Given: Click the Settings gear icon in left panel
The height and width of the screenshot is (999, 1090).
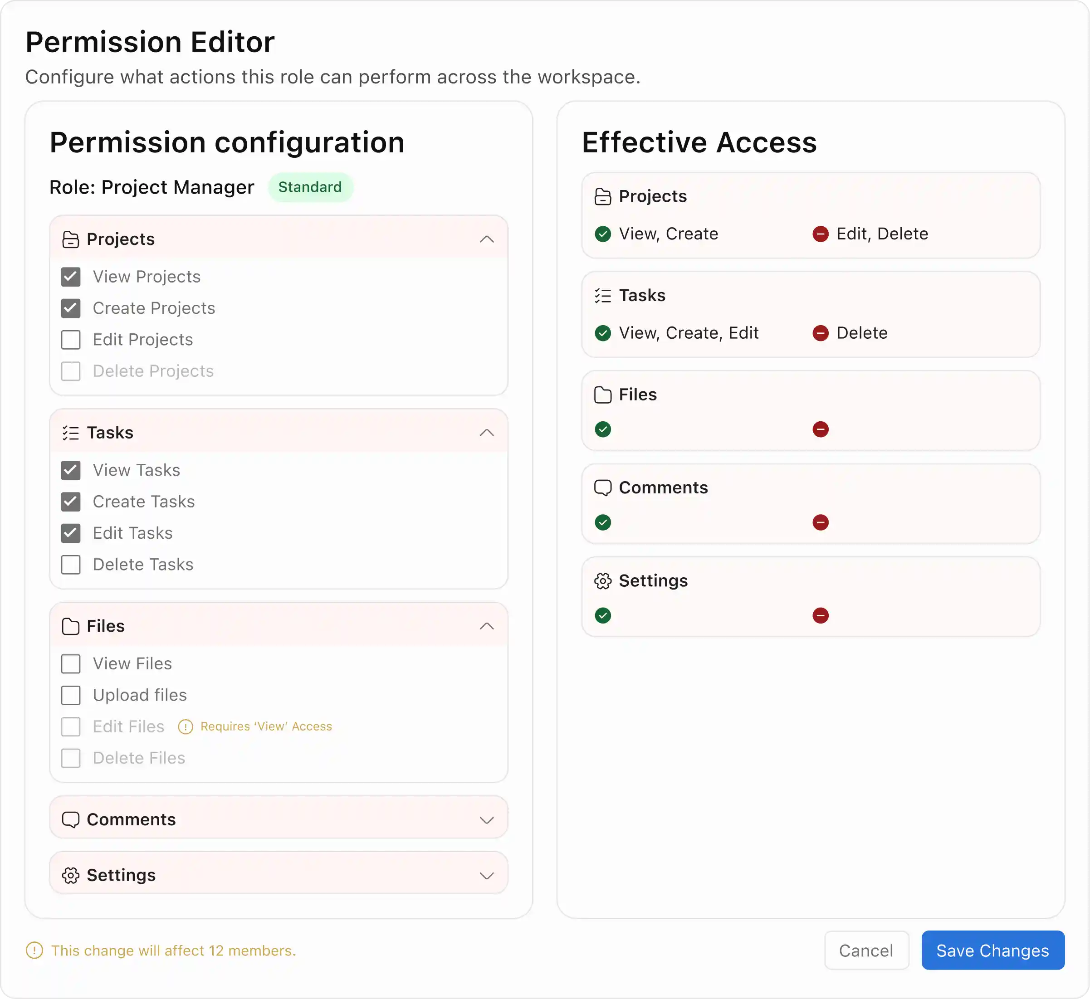Looking at the screenshot, I should [70, 875].
